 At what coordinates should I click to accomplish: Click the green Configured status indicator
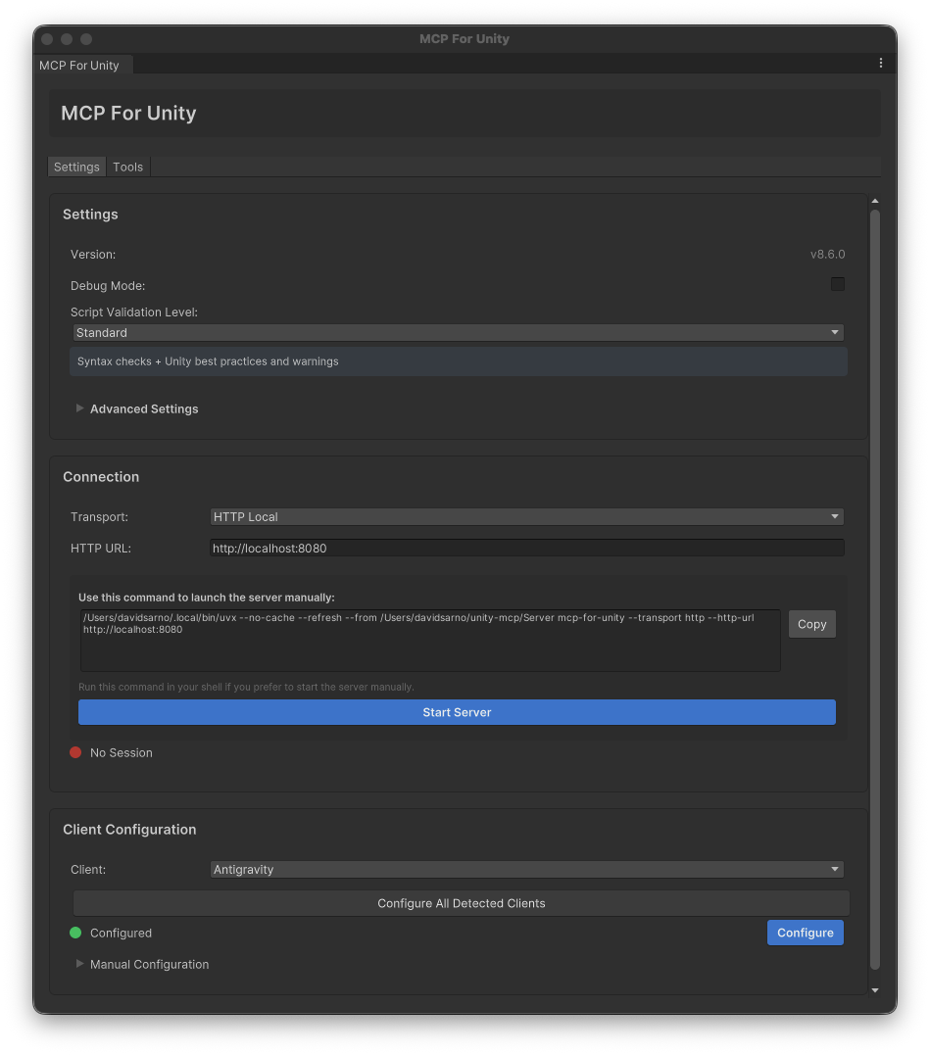click(x=75, y=933)
